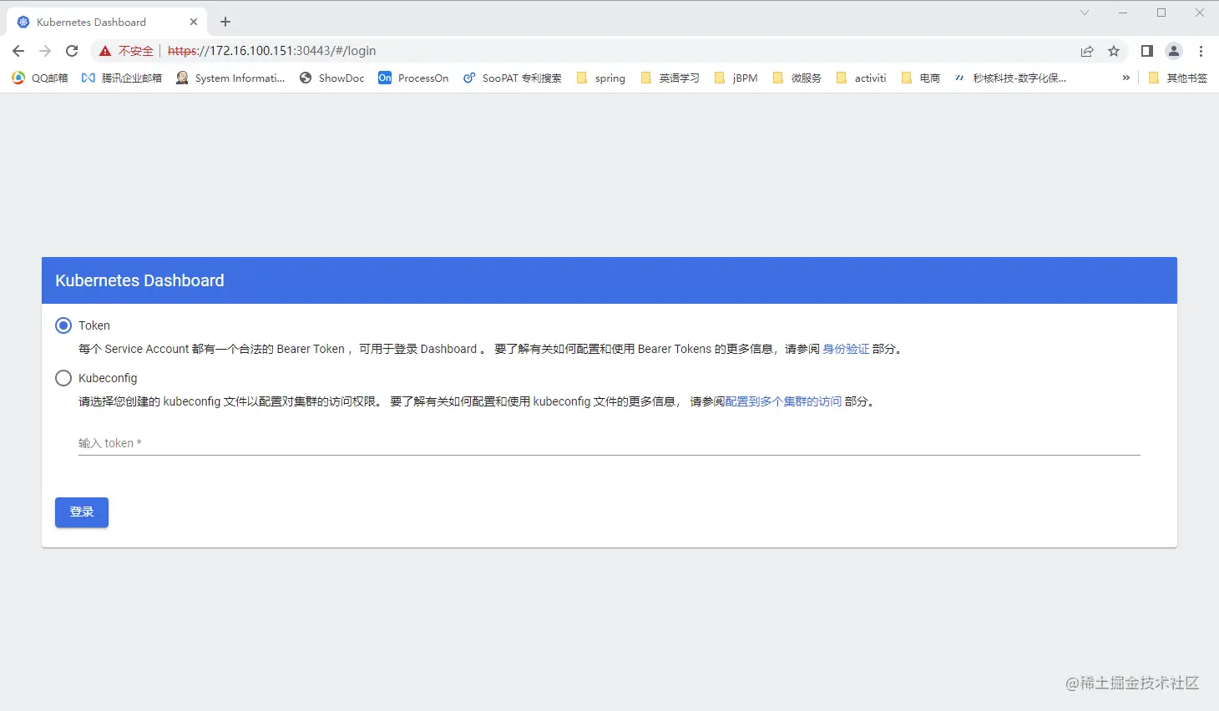Image resolution: width=1219 pixels, height=711 pixels.
Task: Click the 输入 token input field
Action: (334, 443)
